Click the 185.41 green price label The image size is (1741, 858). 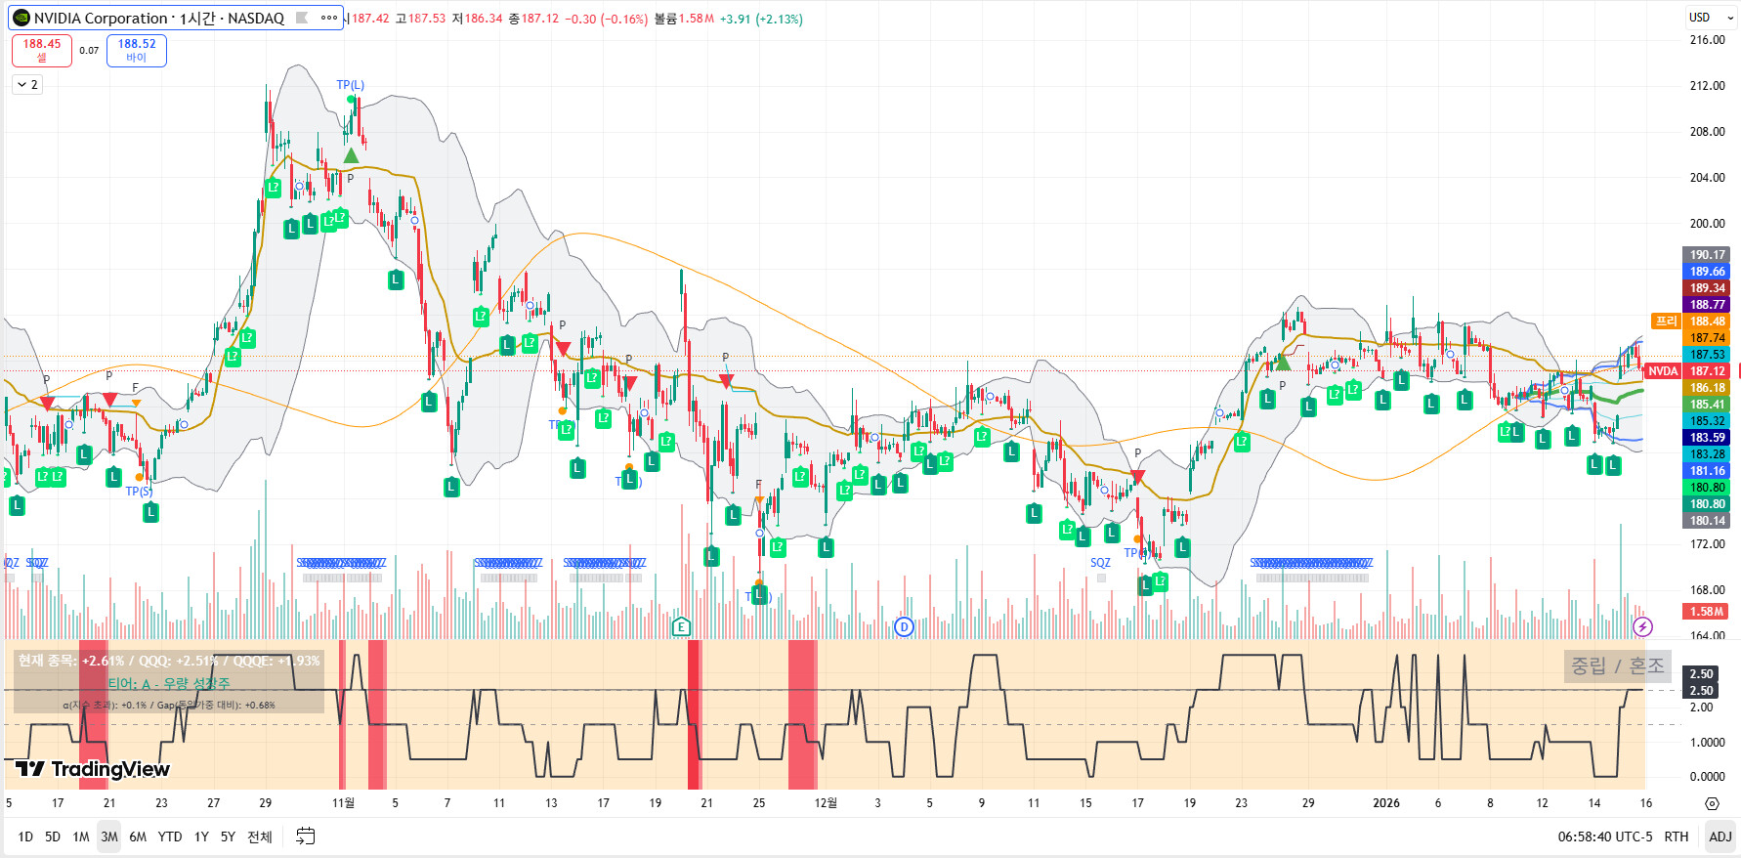click(x=1708, y=405)
